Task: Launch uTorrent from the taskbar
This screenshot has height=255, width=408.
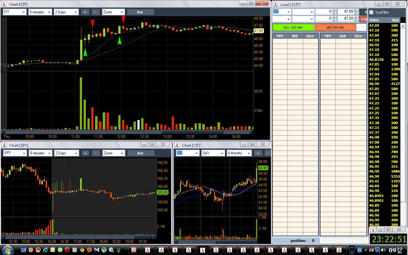Action: (104, 250)
